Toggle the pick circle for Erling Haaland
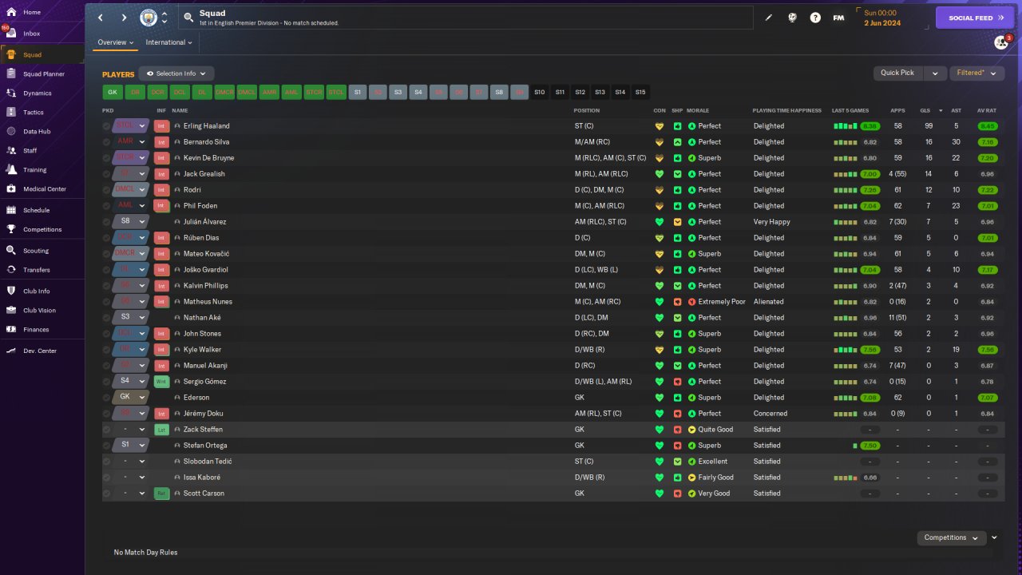This screenshot has width=1022, height=575. 107,126
